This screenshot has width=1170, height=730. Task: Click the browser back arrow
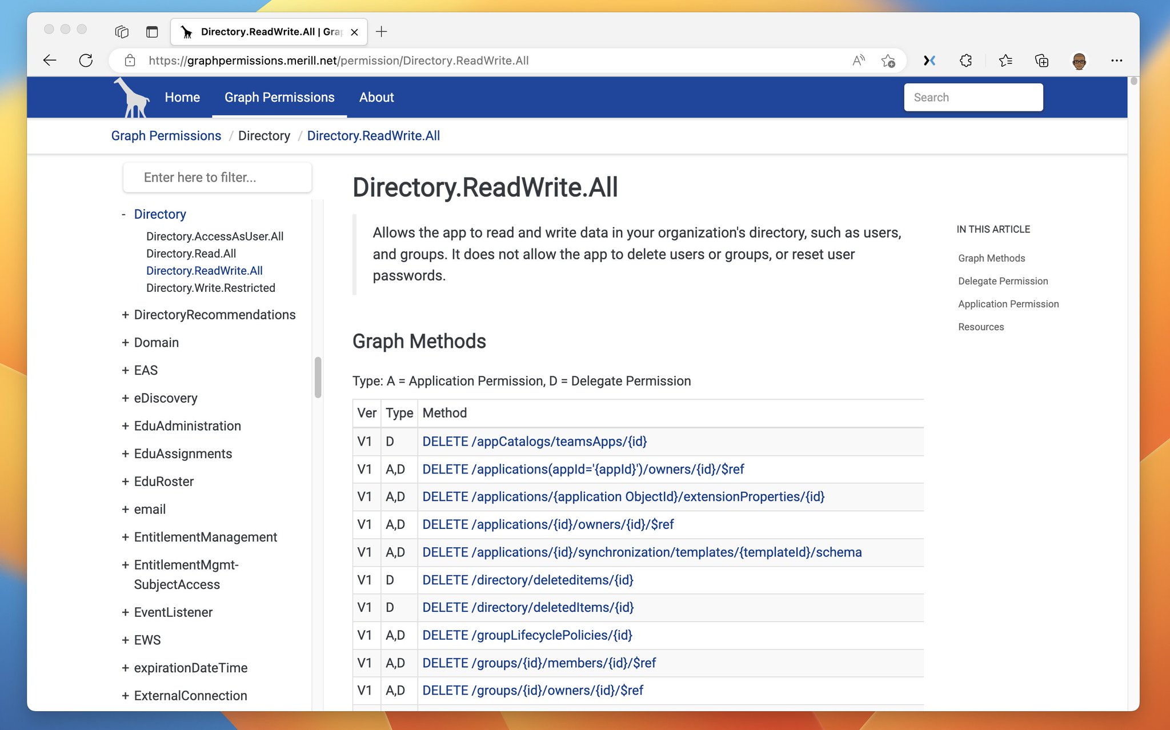tap(50, 61)
